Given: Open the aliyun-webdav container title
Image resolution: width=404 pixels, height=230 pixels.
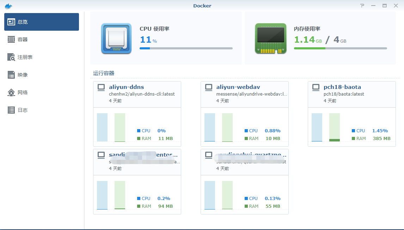Looking at the screenshot, I should [x=238, y=87].
